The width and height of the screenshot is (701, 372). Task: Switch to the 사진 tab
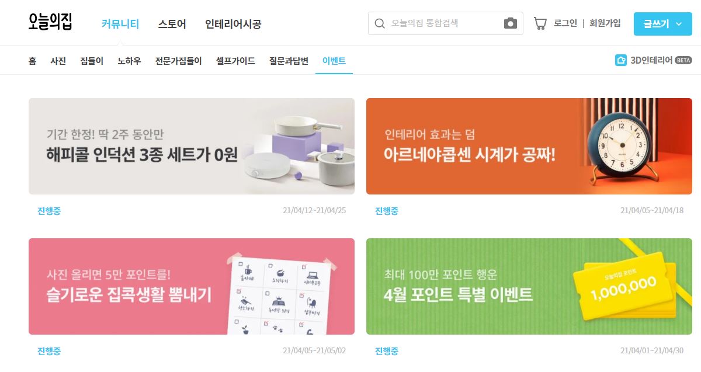coord(58,61)
